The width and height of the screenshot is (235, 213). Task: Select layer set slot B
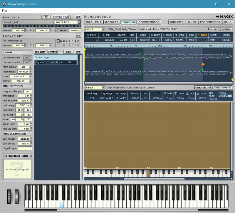(x=61, y=41)
